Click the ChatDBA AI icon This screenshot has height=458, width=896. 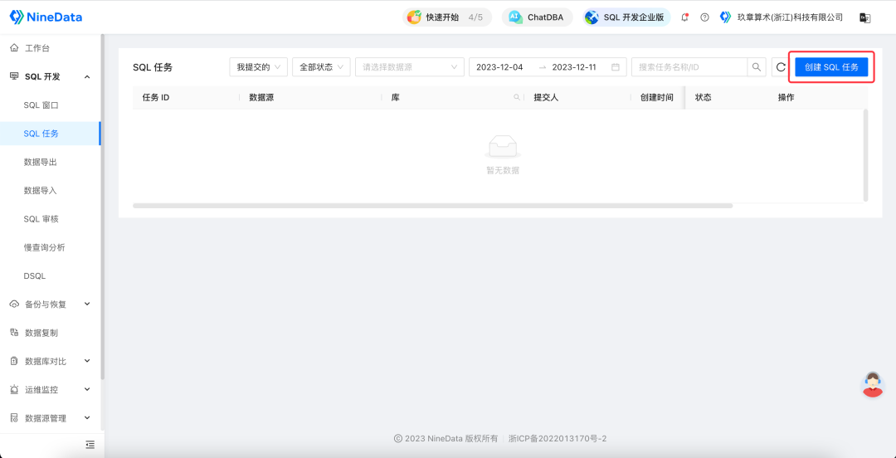pos(515,17)
